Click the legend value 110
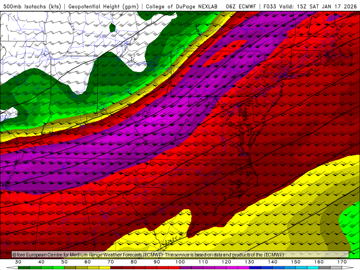 [x=203, y=262]
